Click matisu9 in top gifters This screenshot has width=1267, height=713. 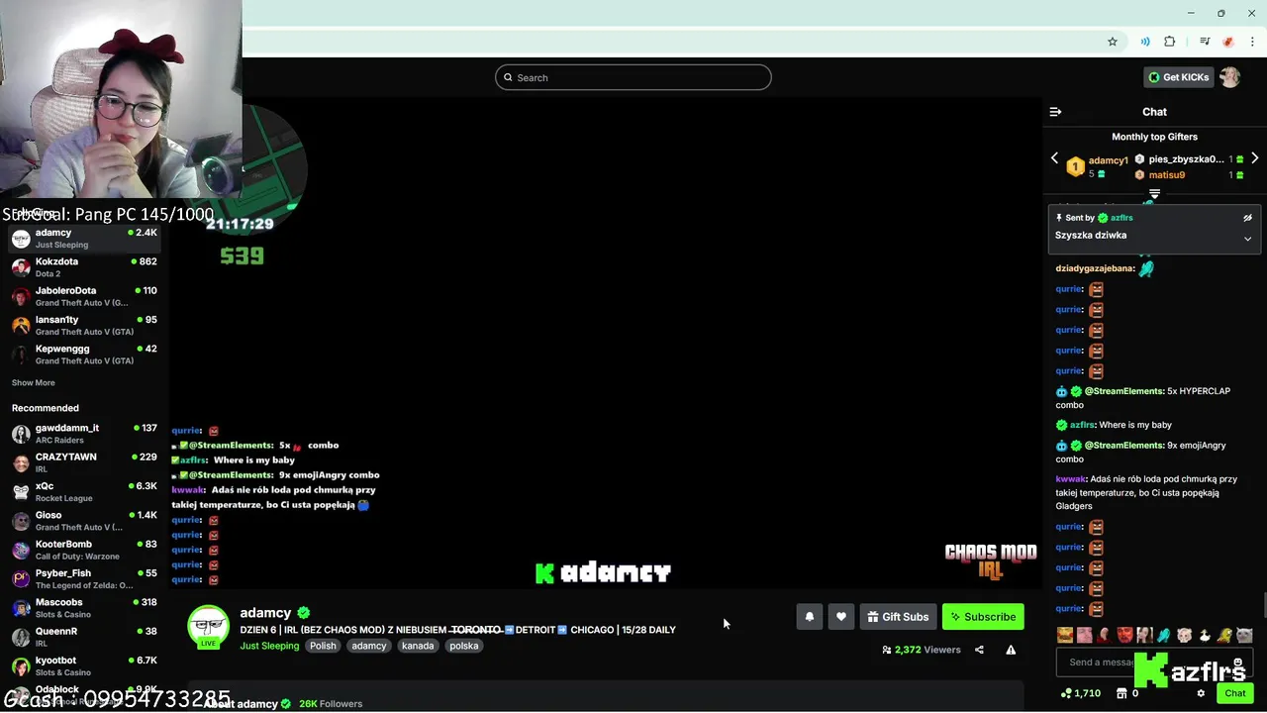1167,175
